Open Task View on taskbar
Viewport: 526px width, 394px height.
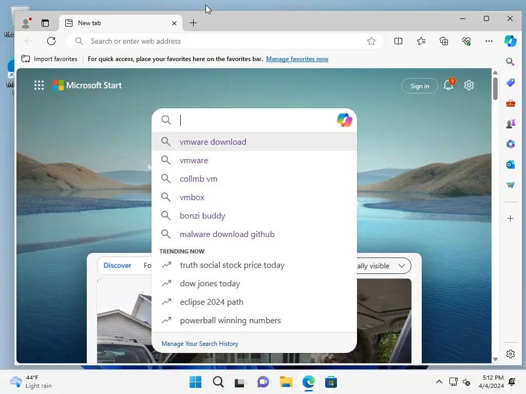click(239, 382)
